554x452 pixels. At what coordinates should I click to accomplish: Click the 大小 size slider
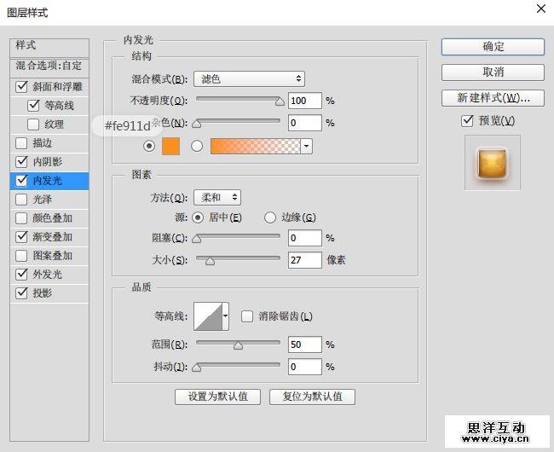(239, 260)
